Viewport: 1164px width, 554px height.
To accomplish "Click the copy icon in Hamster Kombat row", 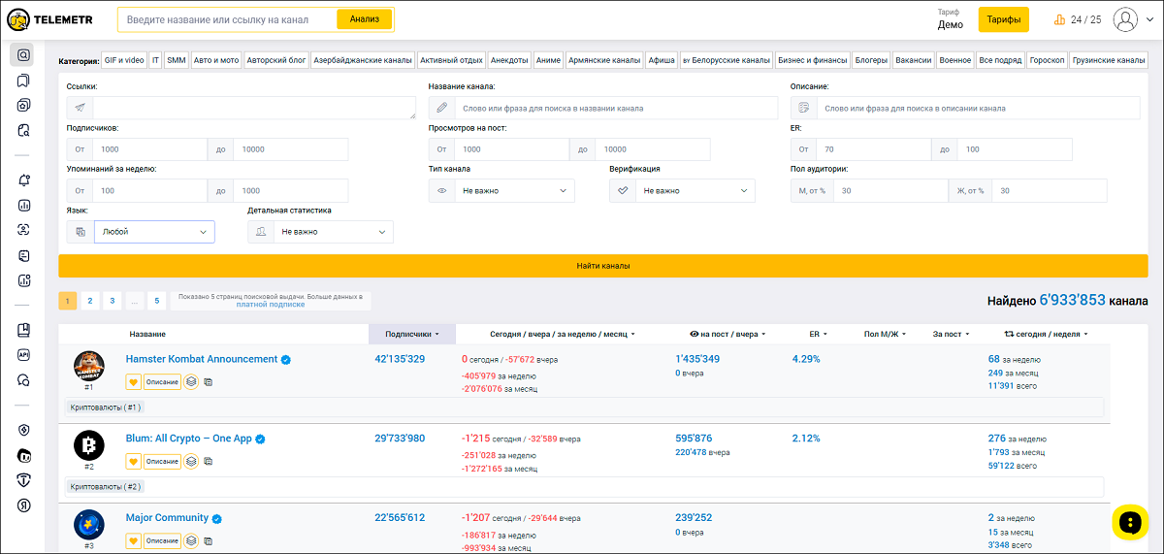I will click(209, 382).
